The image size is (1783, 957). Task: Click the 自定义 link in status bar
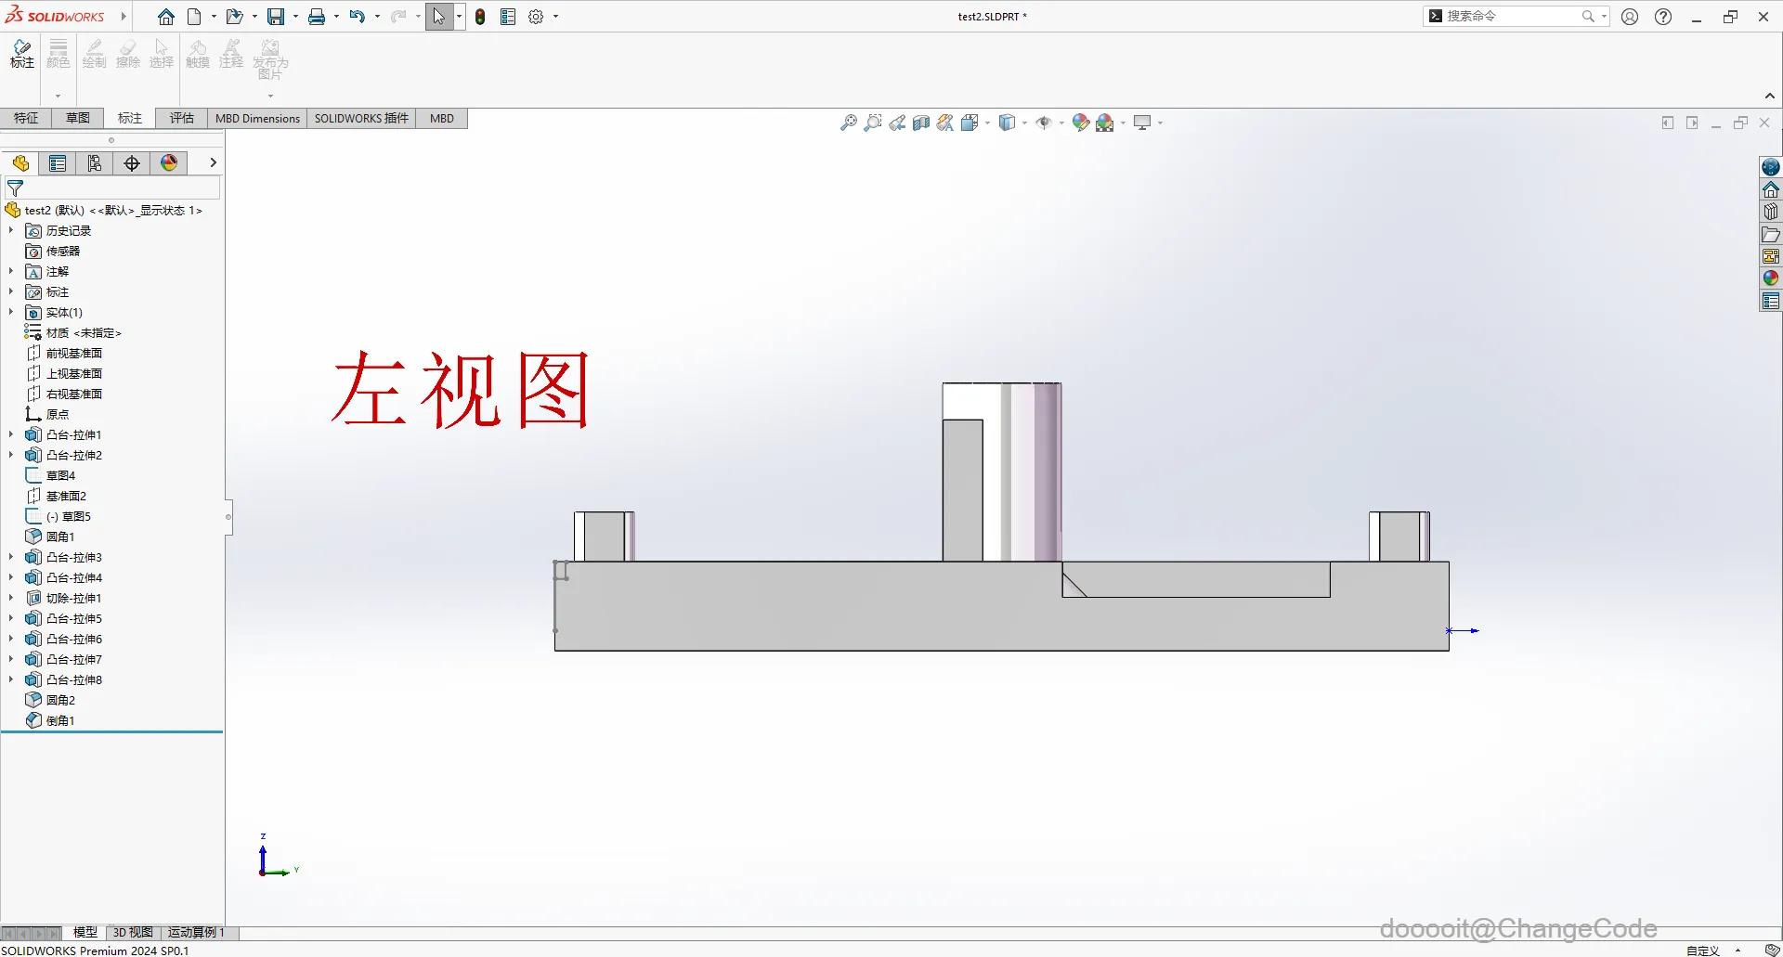1702,950
